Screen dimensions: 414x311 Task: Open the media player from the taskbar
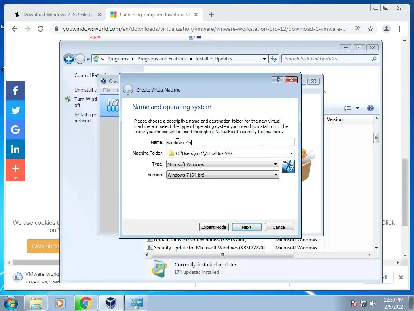61,303
